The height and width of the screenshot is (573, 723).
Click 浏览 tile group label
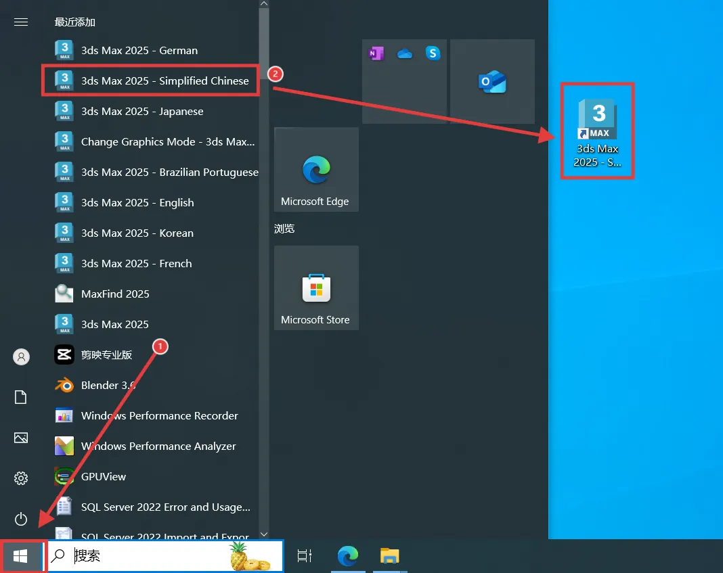tap(284, 229)
